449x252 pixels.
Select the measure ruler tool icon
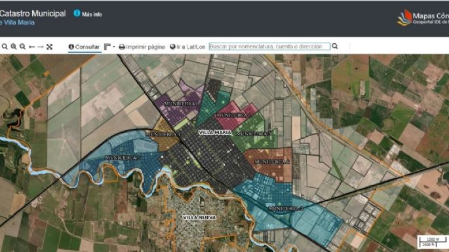107,46
